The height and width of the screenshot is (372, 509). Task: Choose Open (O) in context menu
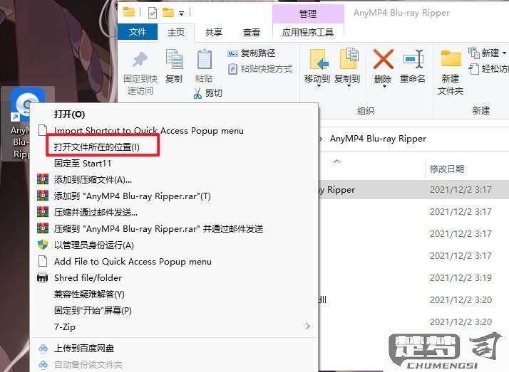coord(175,115)
